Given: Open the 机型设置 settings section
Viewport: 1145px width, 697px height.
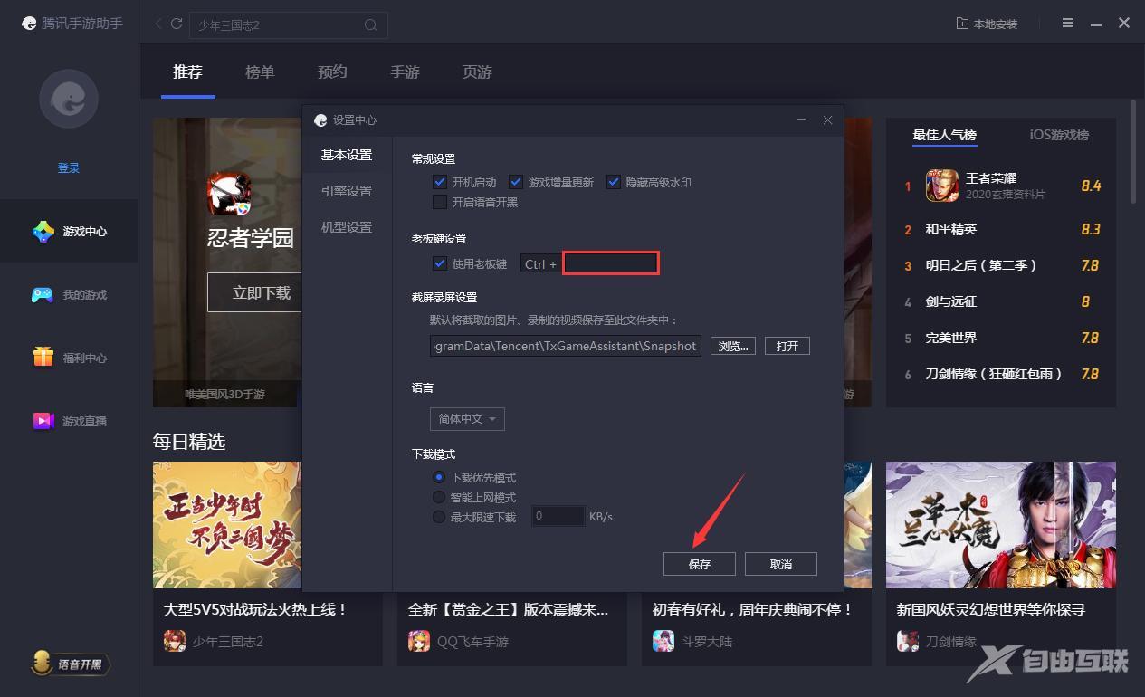Looking at the screenshot, I should click(x=347, y=228).
